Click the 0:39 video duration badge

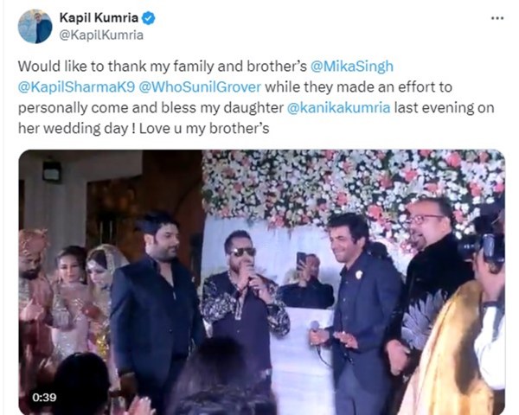point(44,397)
